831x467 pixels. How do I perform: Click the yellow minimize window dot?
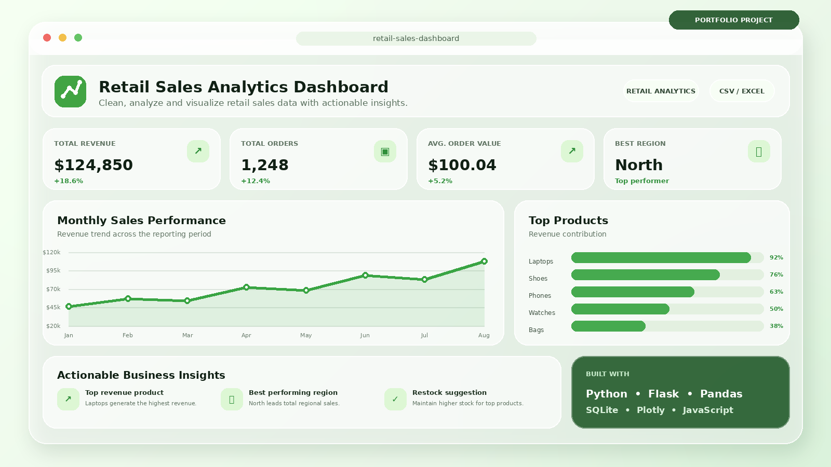click(x=63, y=37)
